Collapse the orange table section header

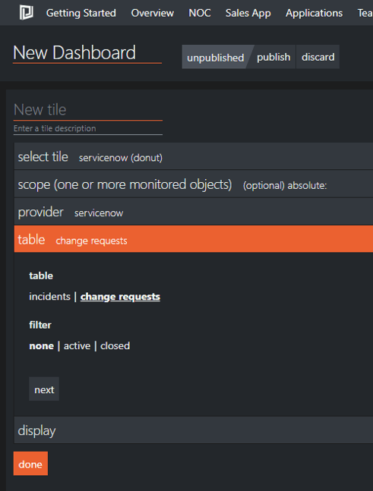(x=194, y=239)
